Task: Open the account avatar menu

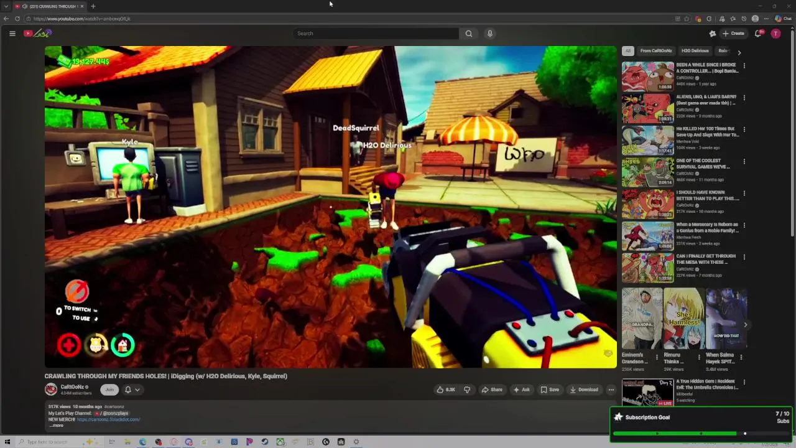Action: (775, 34)
